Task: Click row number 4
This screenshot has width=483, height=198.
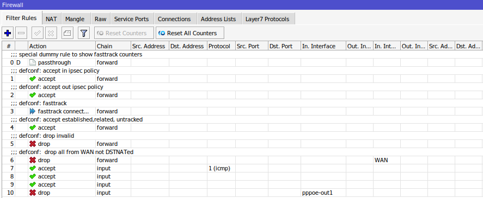Action: pyautogui.click(x=11, y=127)
